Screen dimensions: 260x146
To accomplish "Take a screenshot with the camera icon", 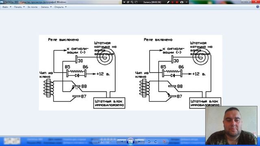I will 182,2.
